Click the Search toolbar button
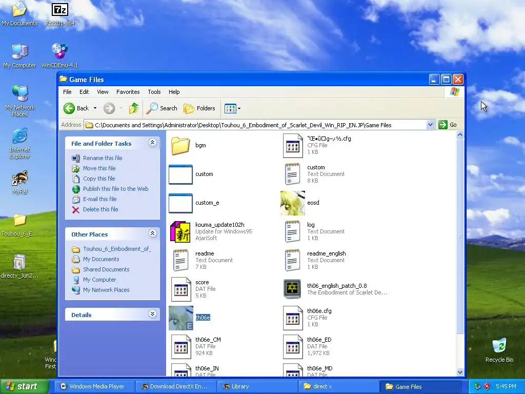The height and width of the screenshot is (394, 525). pos(162,108)
